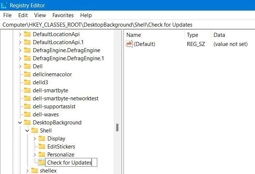This screenshot has height=174, width=255.
Task: Click the tree pane vertical scrollbar thumb
Action: [117, 128]
